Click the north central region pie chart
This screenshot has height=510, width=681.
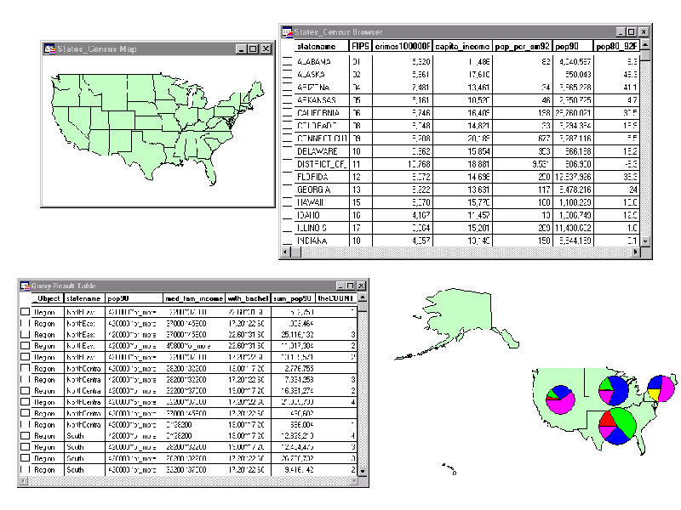pyautogui.click(x=614, y=388)
